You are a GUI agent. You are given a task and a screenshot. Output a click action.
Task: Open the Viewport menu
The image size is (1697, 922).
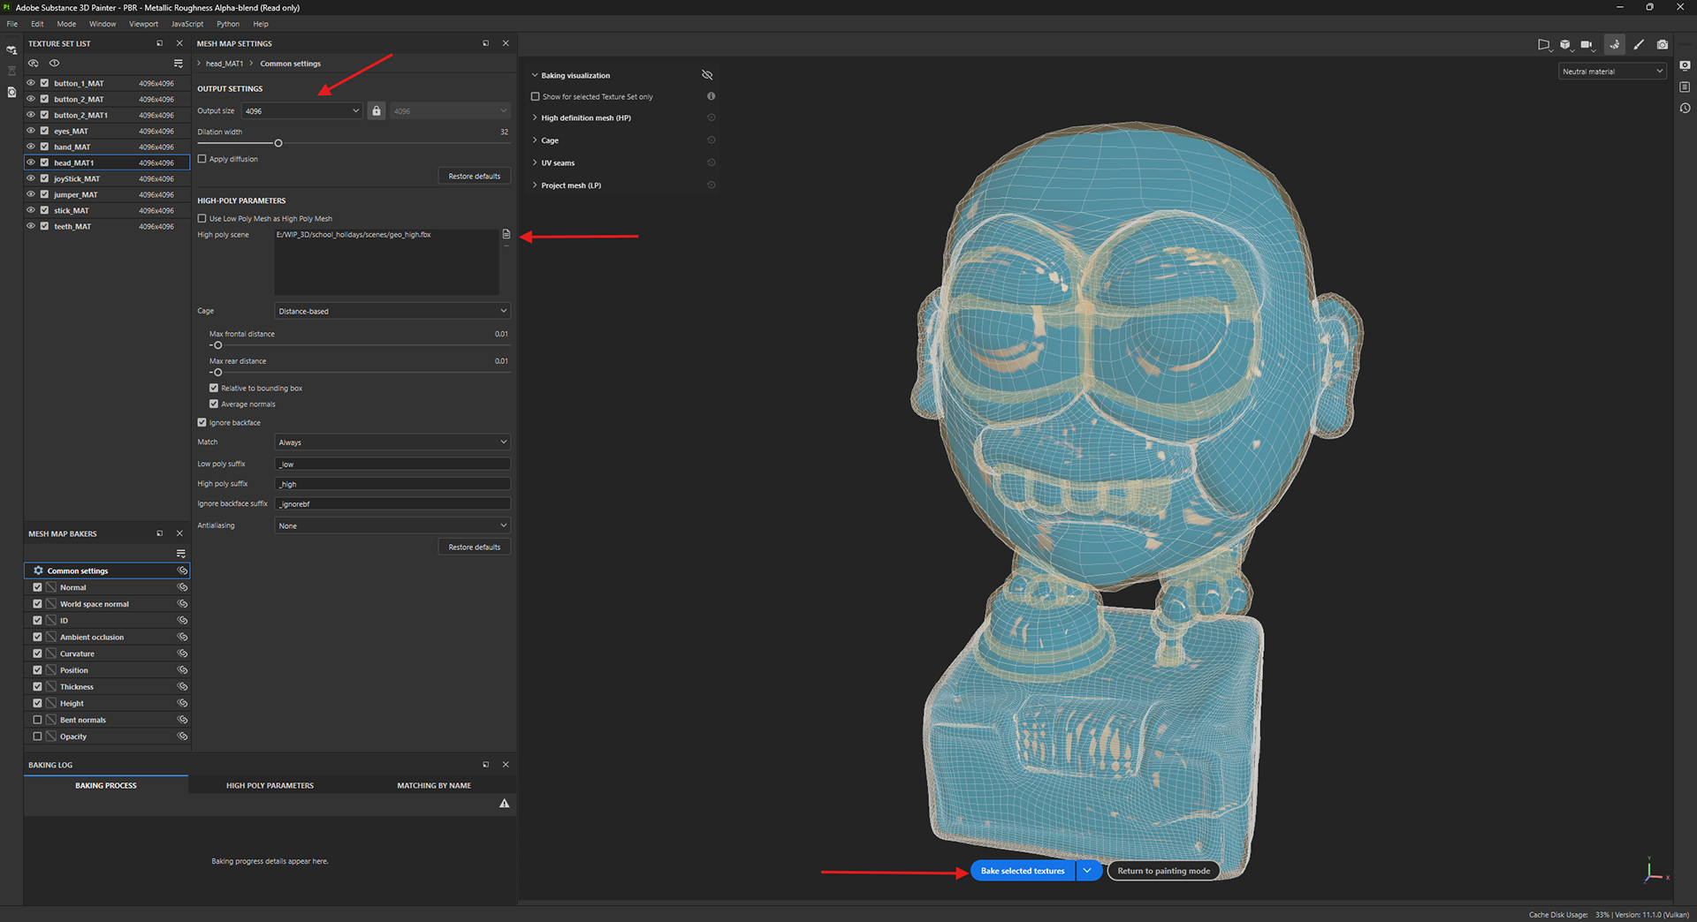[143, 24]
